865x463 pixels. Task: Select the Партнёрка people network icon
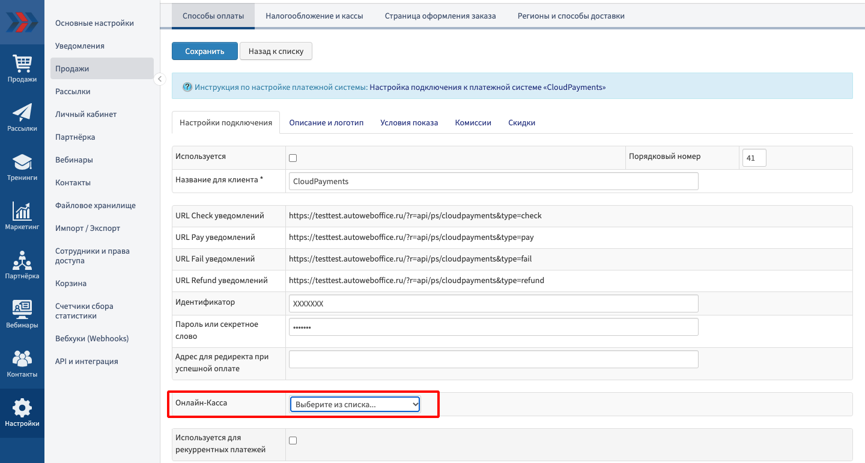coord(22,261)
